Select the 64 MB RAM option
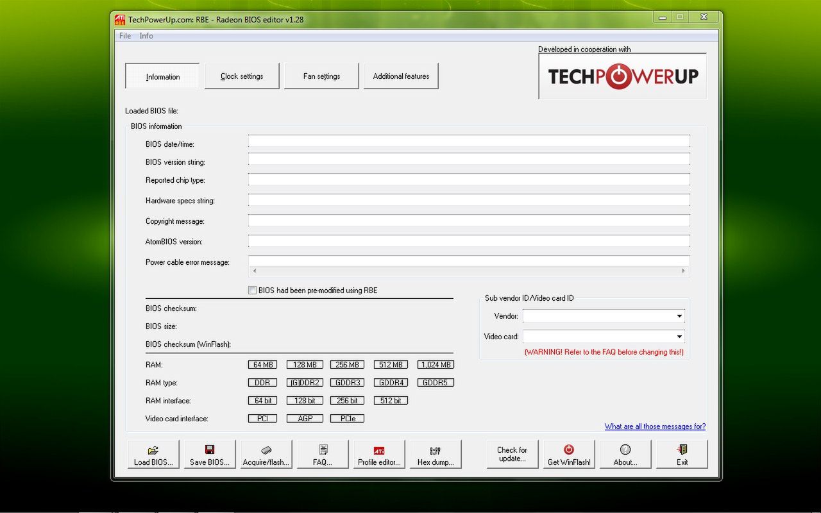821x513 pixels. click(x=262, y=365)
